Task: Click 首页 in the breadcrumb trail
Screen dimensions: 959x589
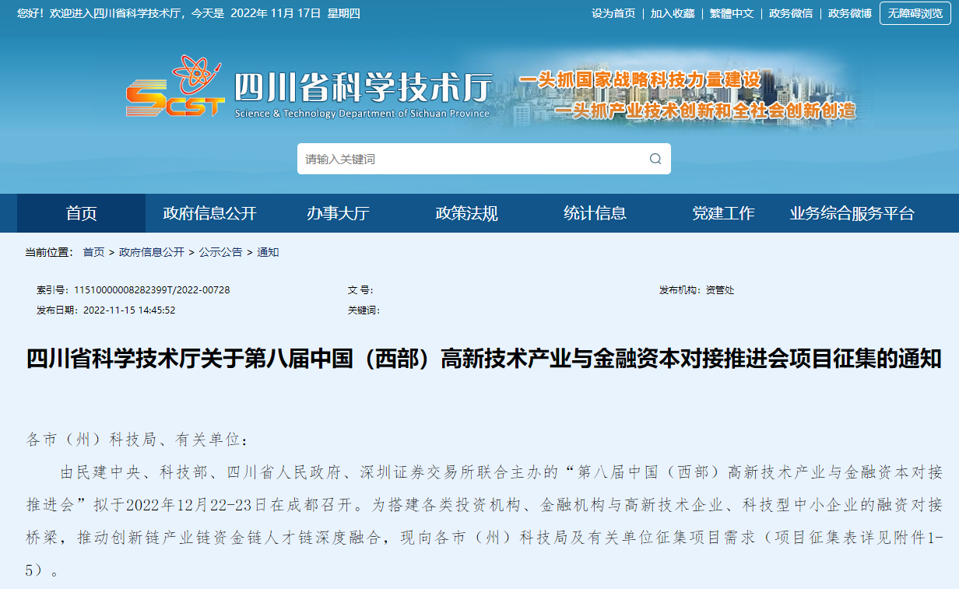Action: (x=93, y=252)
